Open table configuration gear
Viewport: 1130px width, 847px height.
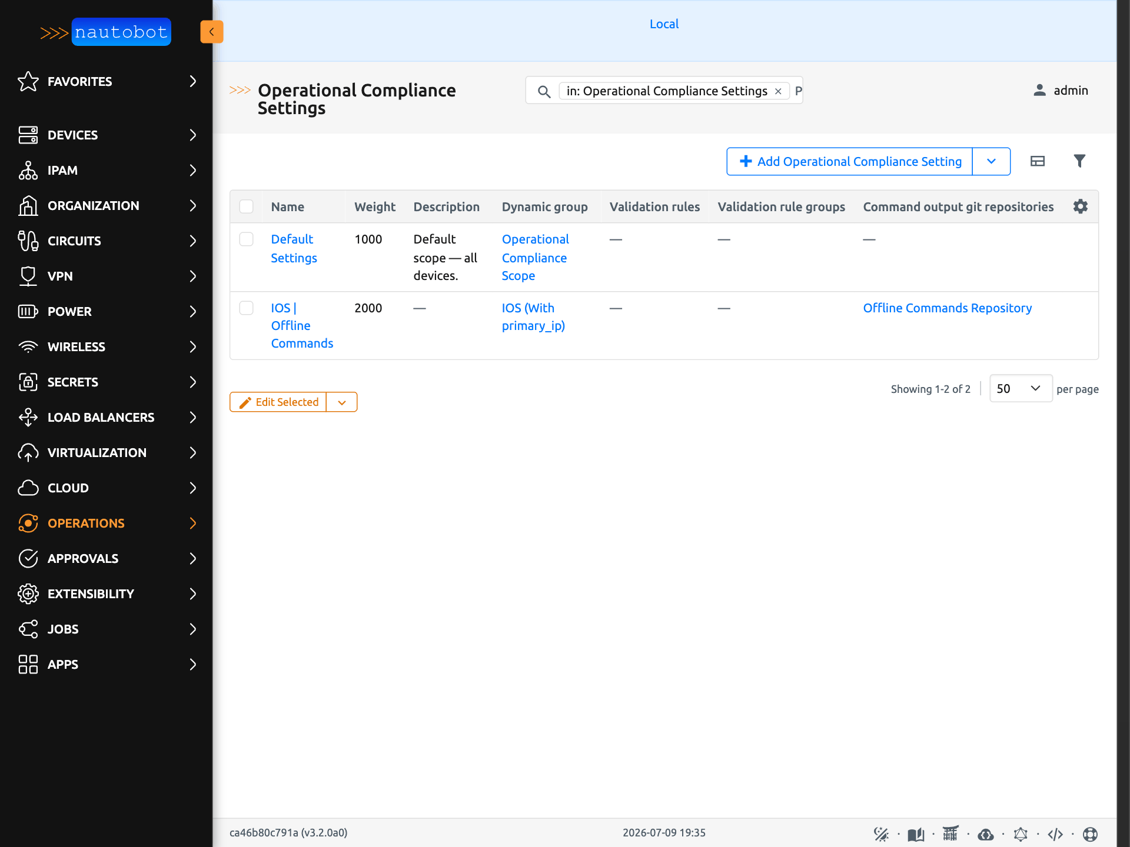1081,206
